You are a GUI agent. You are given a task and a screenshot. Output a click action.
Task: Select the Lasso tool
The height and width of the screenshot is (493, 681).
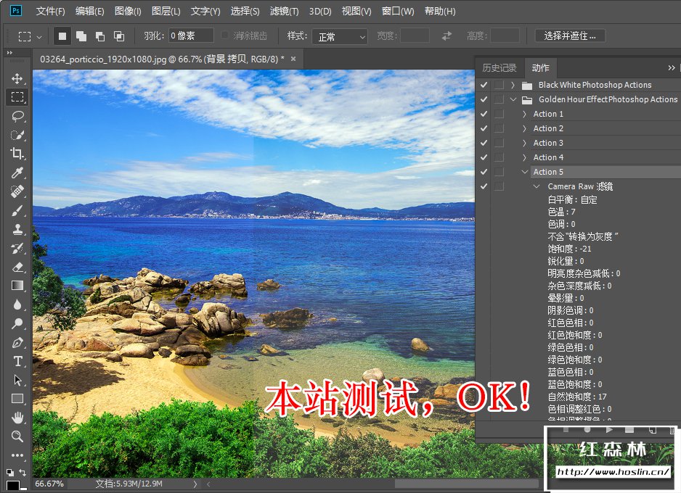17,116
